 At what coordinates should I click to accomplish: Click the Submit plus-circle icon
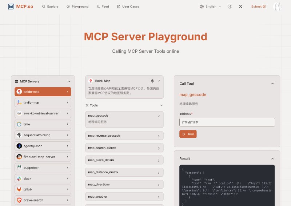pos(264,7)
